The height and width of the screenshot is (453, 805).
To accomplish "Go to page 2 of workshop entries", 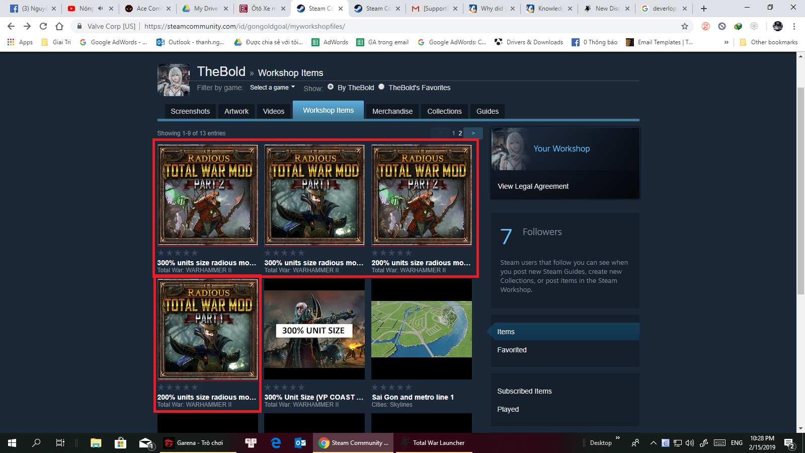I will 460,133.
